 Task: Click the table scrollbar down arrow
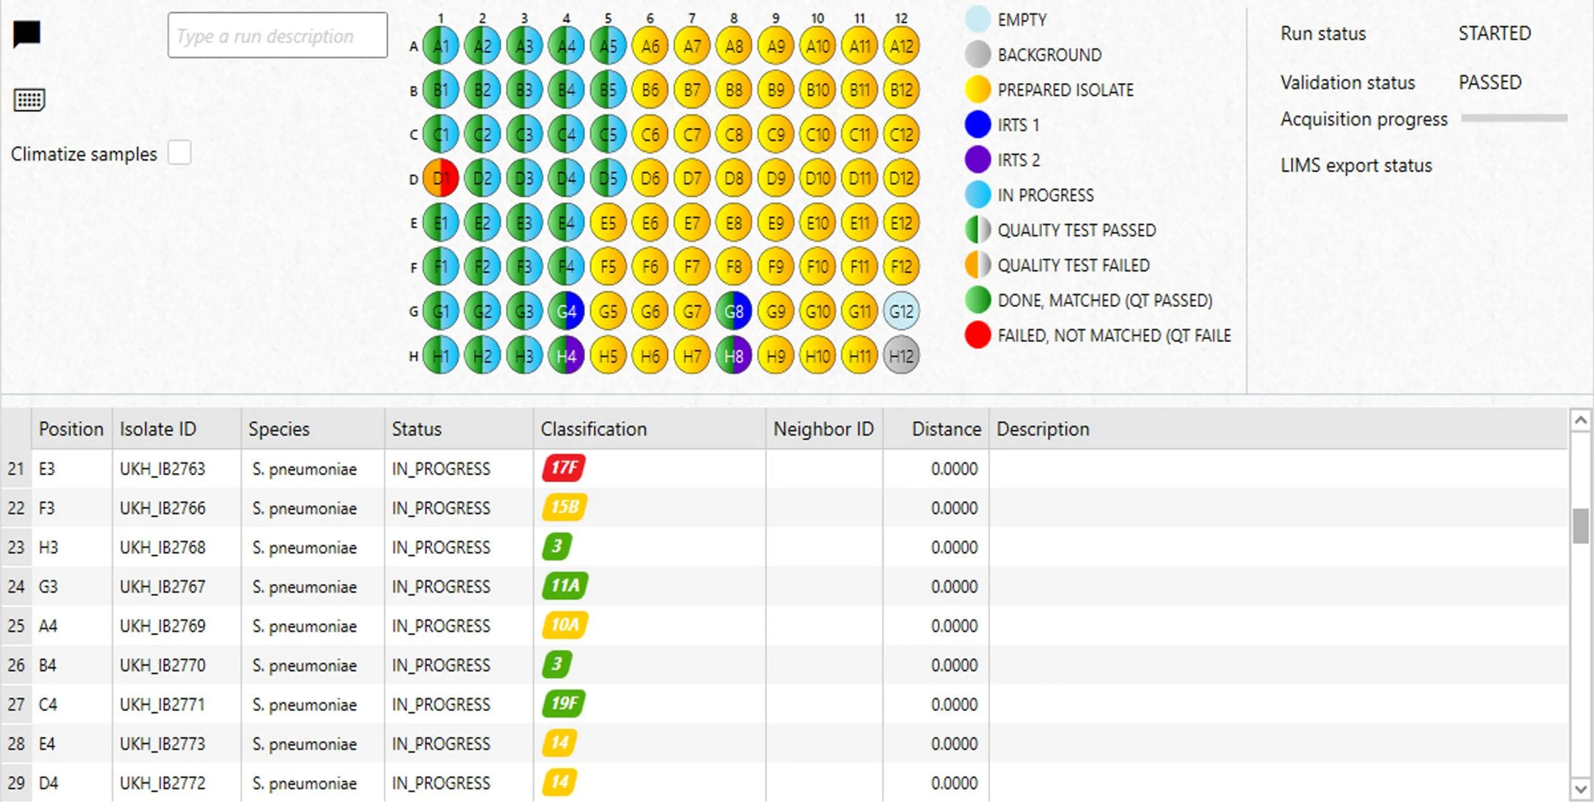[1580, 789]
